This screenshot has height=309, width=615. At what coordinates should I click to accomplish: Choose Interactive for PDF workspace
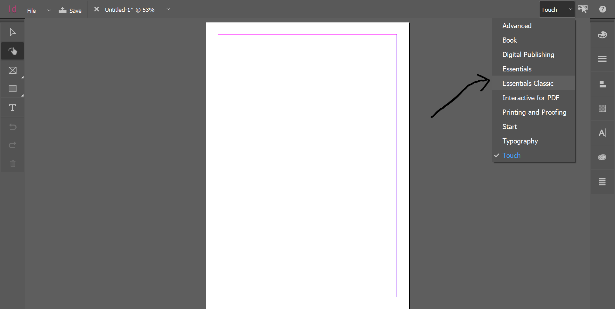click(x=534, y=98)
